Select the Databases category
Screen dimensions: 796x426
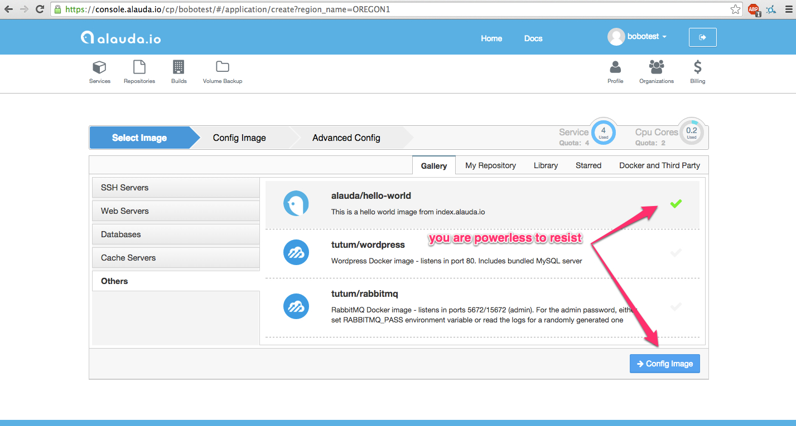[176, 234]
